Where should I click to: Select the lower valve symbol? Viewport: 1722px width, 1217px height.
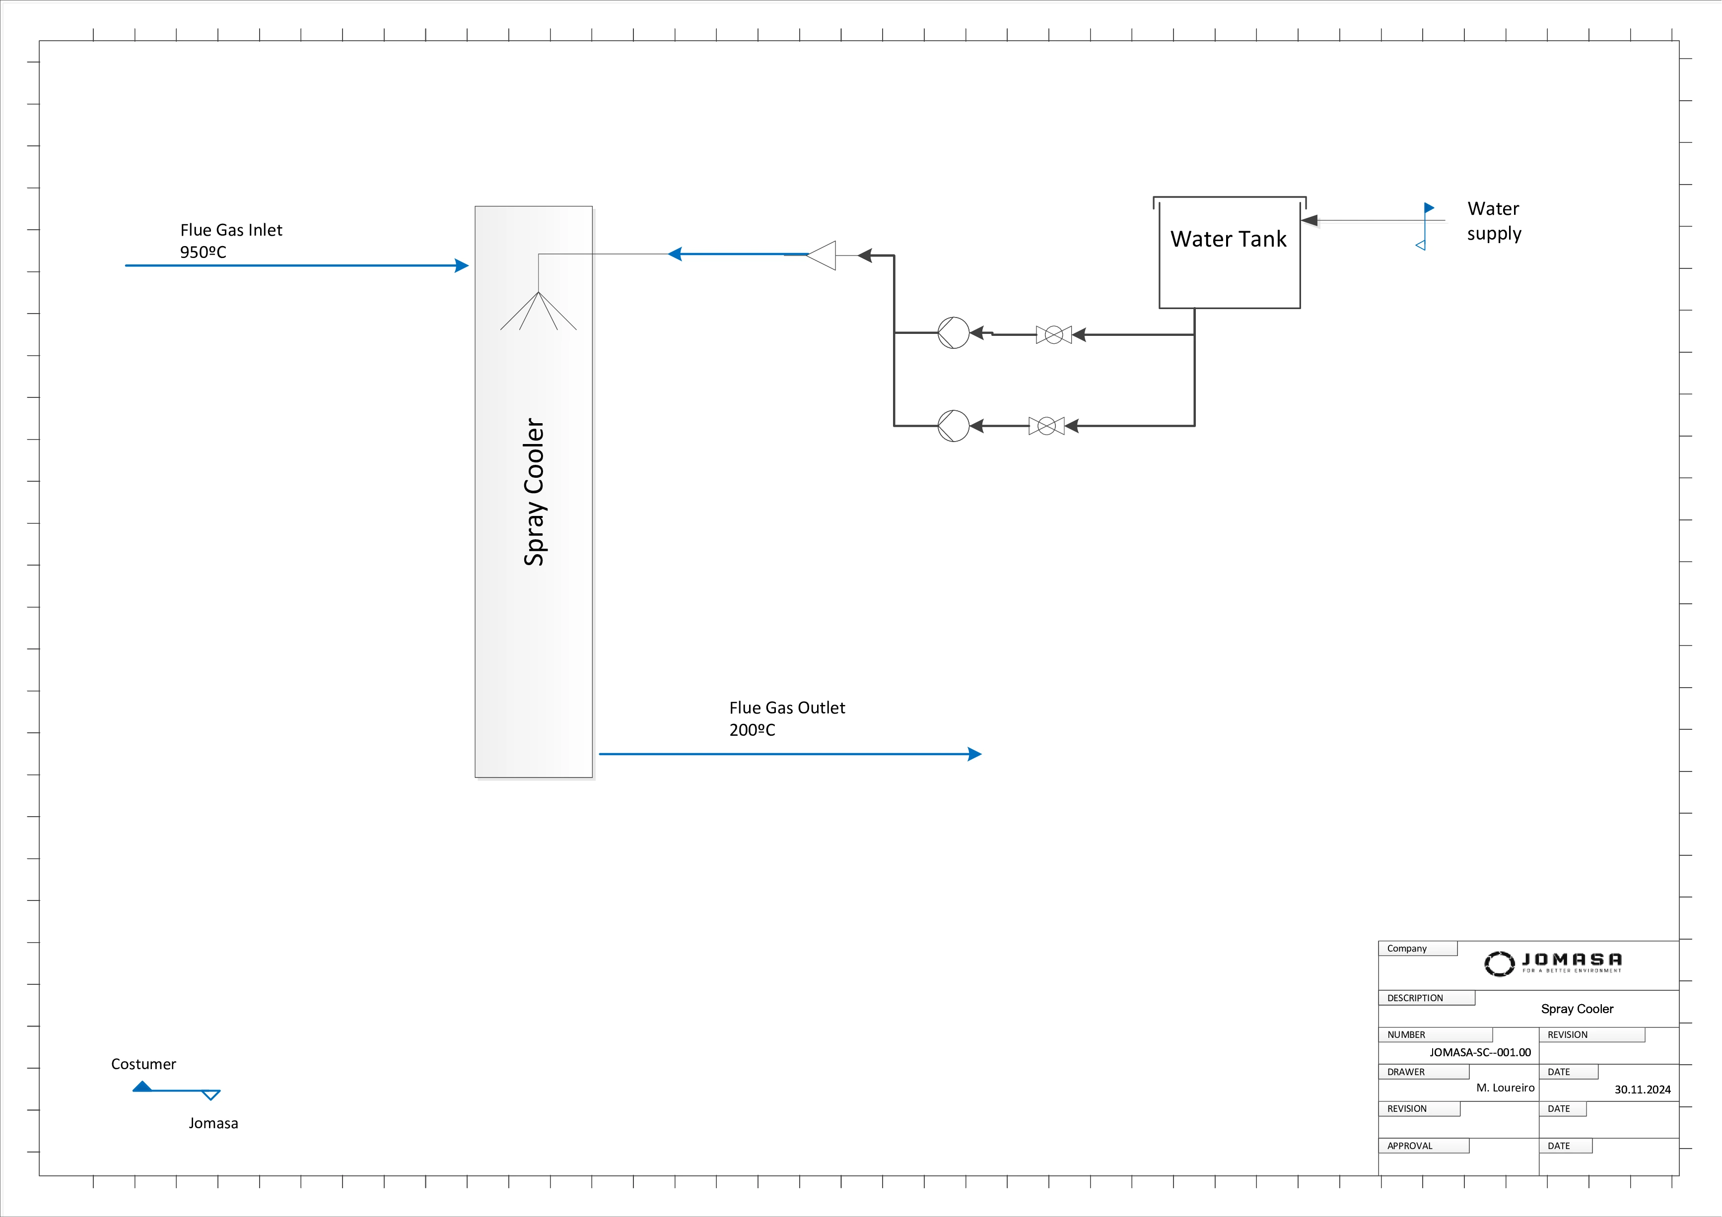(1046, 426)
